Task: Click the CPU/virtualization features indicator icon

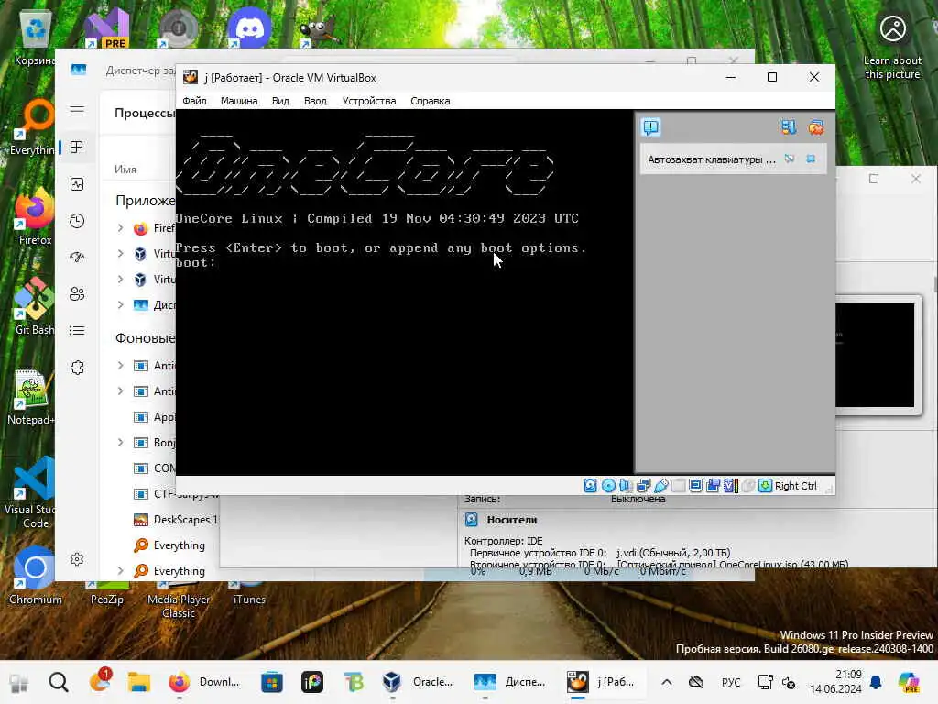Action: click(730, 486)
